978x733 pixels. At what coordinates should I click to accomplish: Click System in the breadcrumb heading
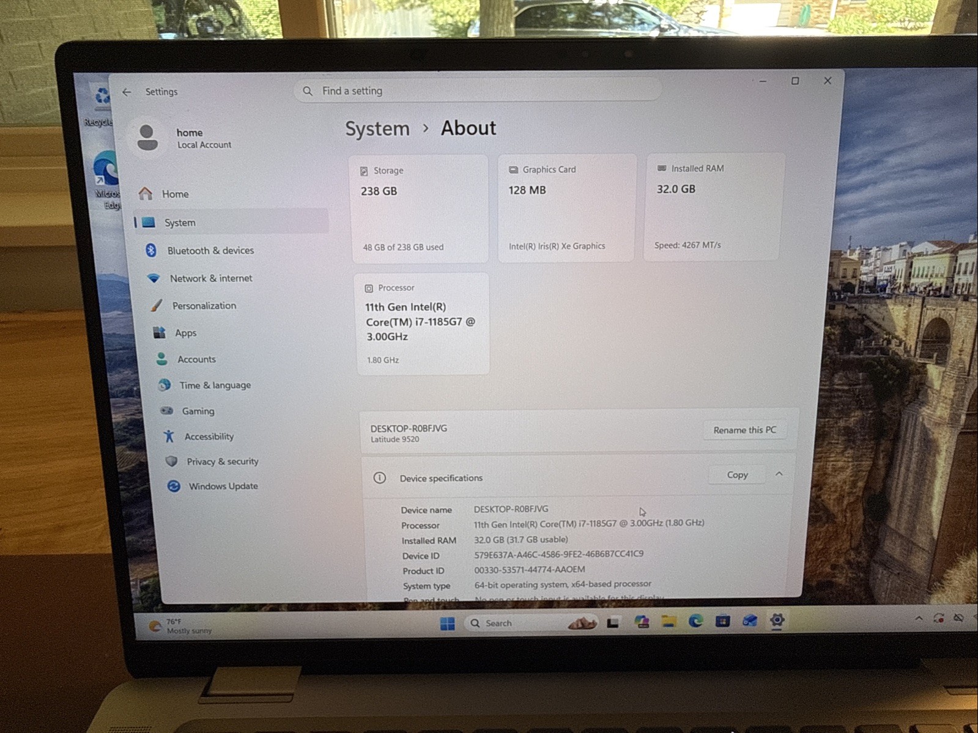[x=377, y=129]
